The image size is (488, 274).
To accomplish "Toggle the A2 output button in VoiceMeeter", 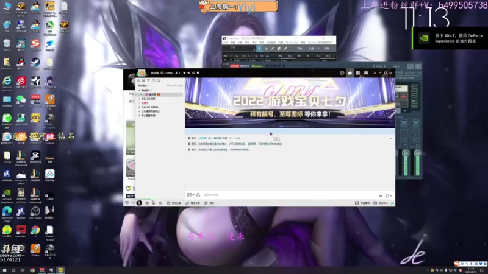I will click(x=415, y=91).
